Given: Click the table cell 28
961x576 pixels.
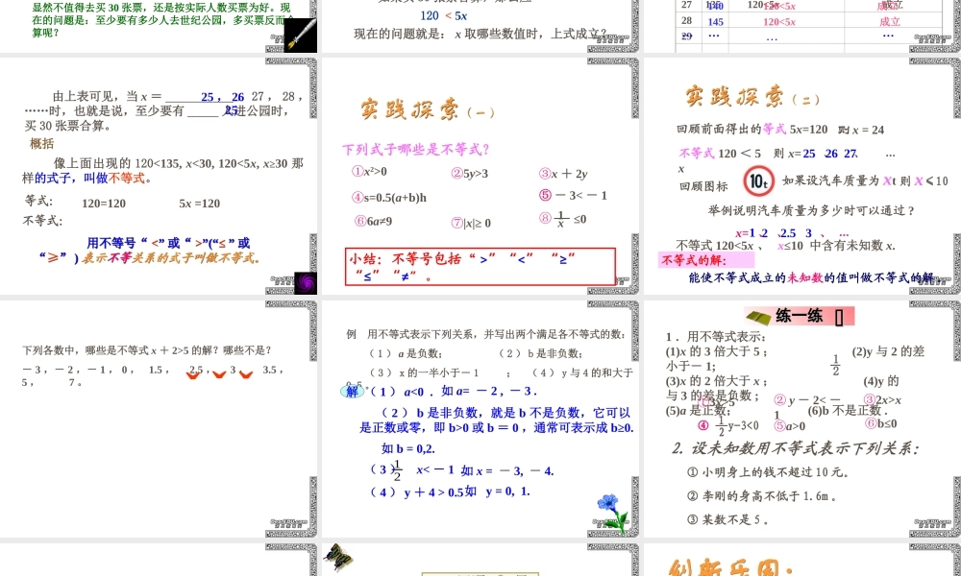Looking at the screenshot, I should [686, 21].
